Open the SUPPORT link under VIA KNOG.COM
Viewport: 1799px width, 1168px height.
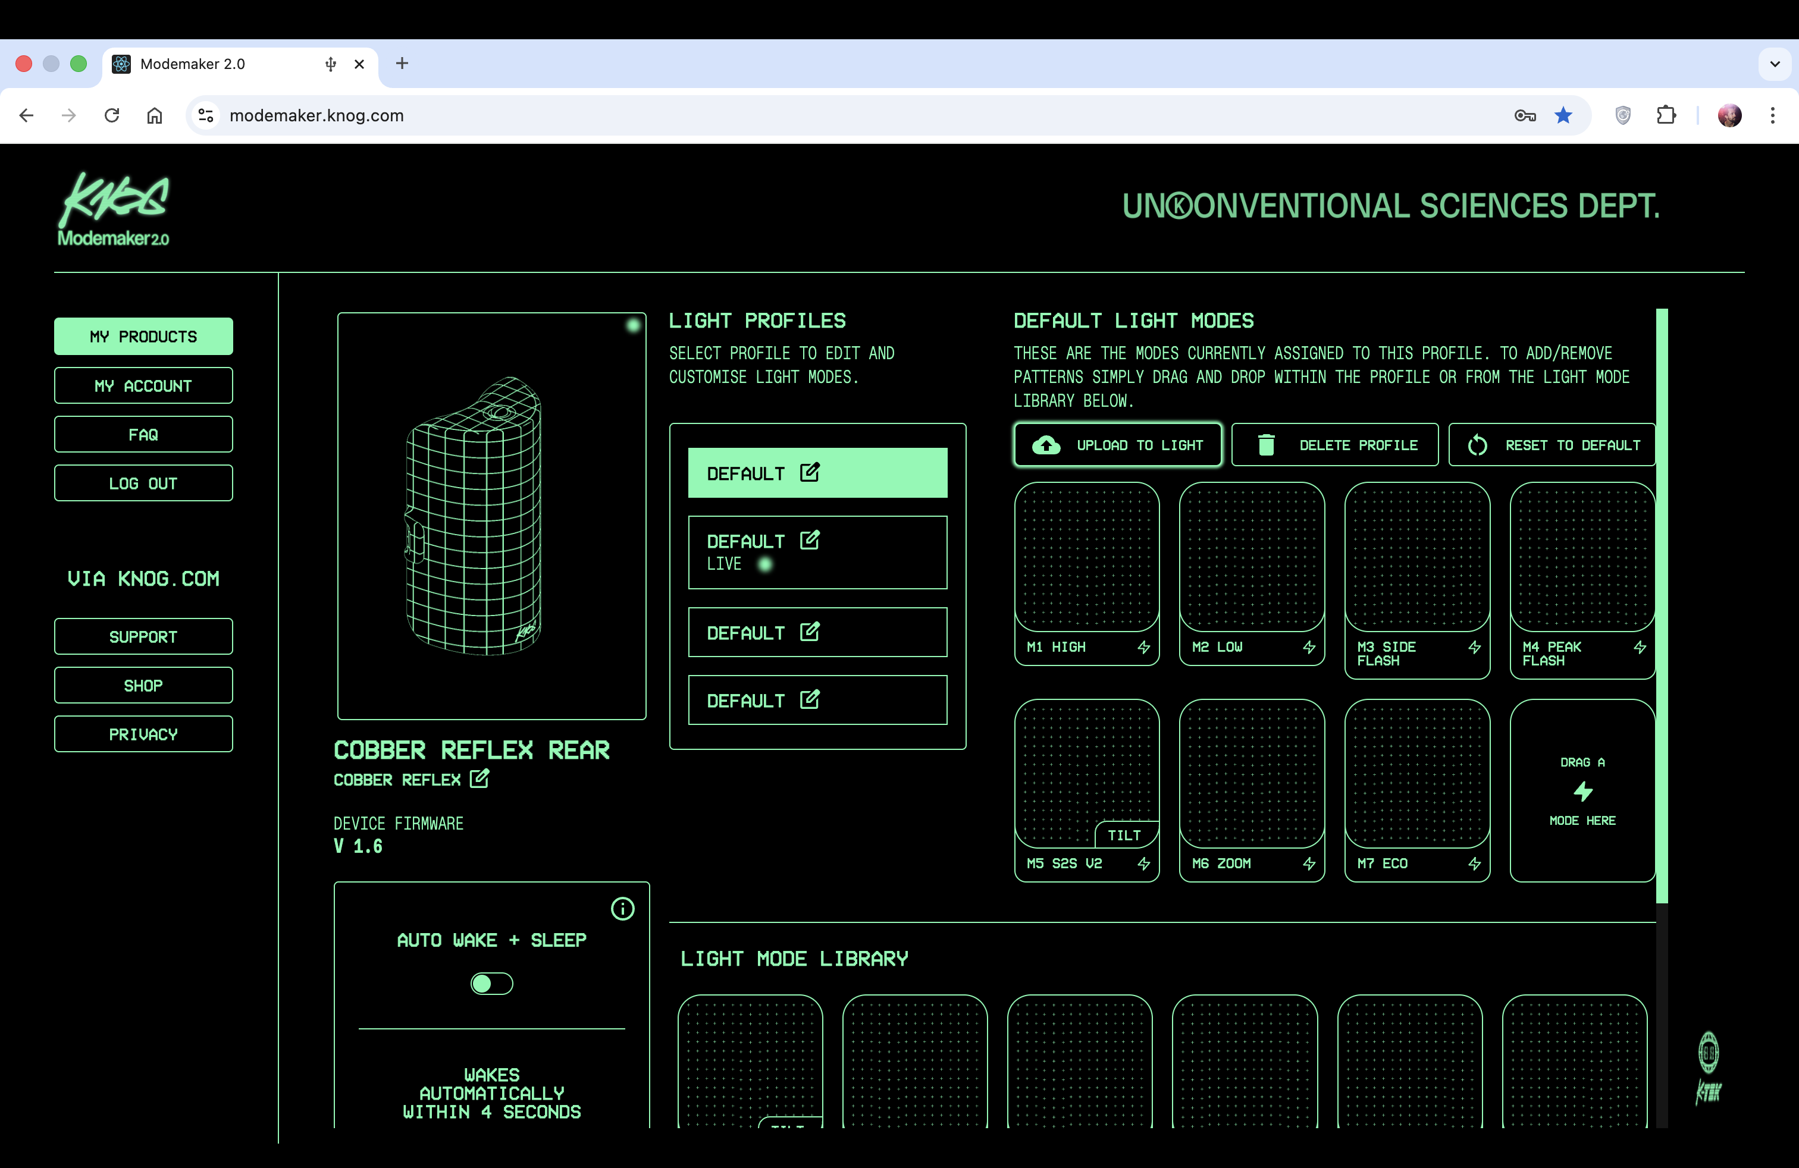coord(143,636)
